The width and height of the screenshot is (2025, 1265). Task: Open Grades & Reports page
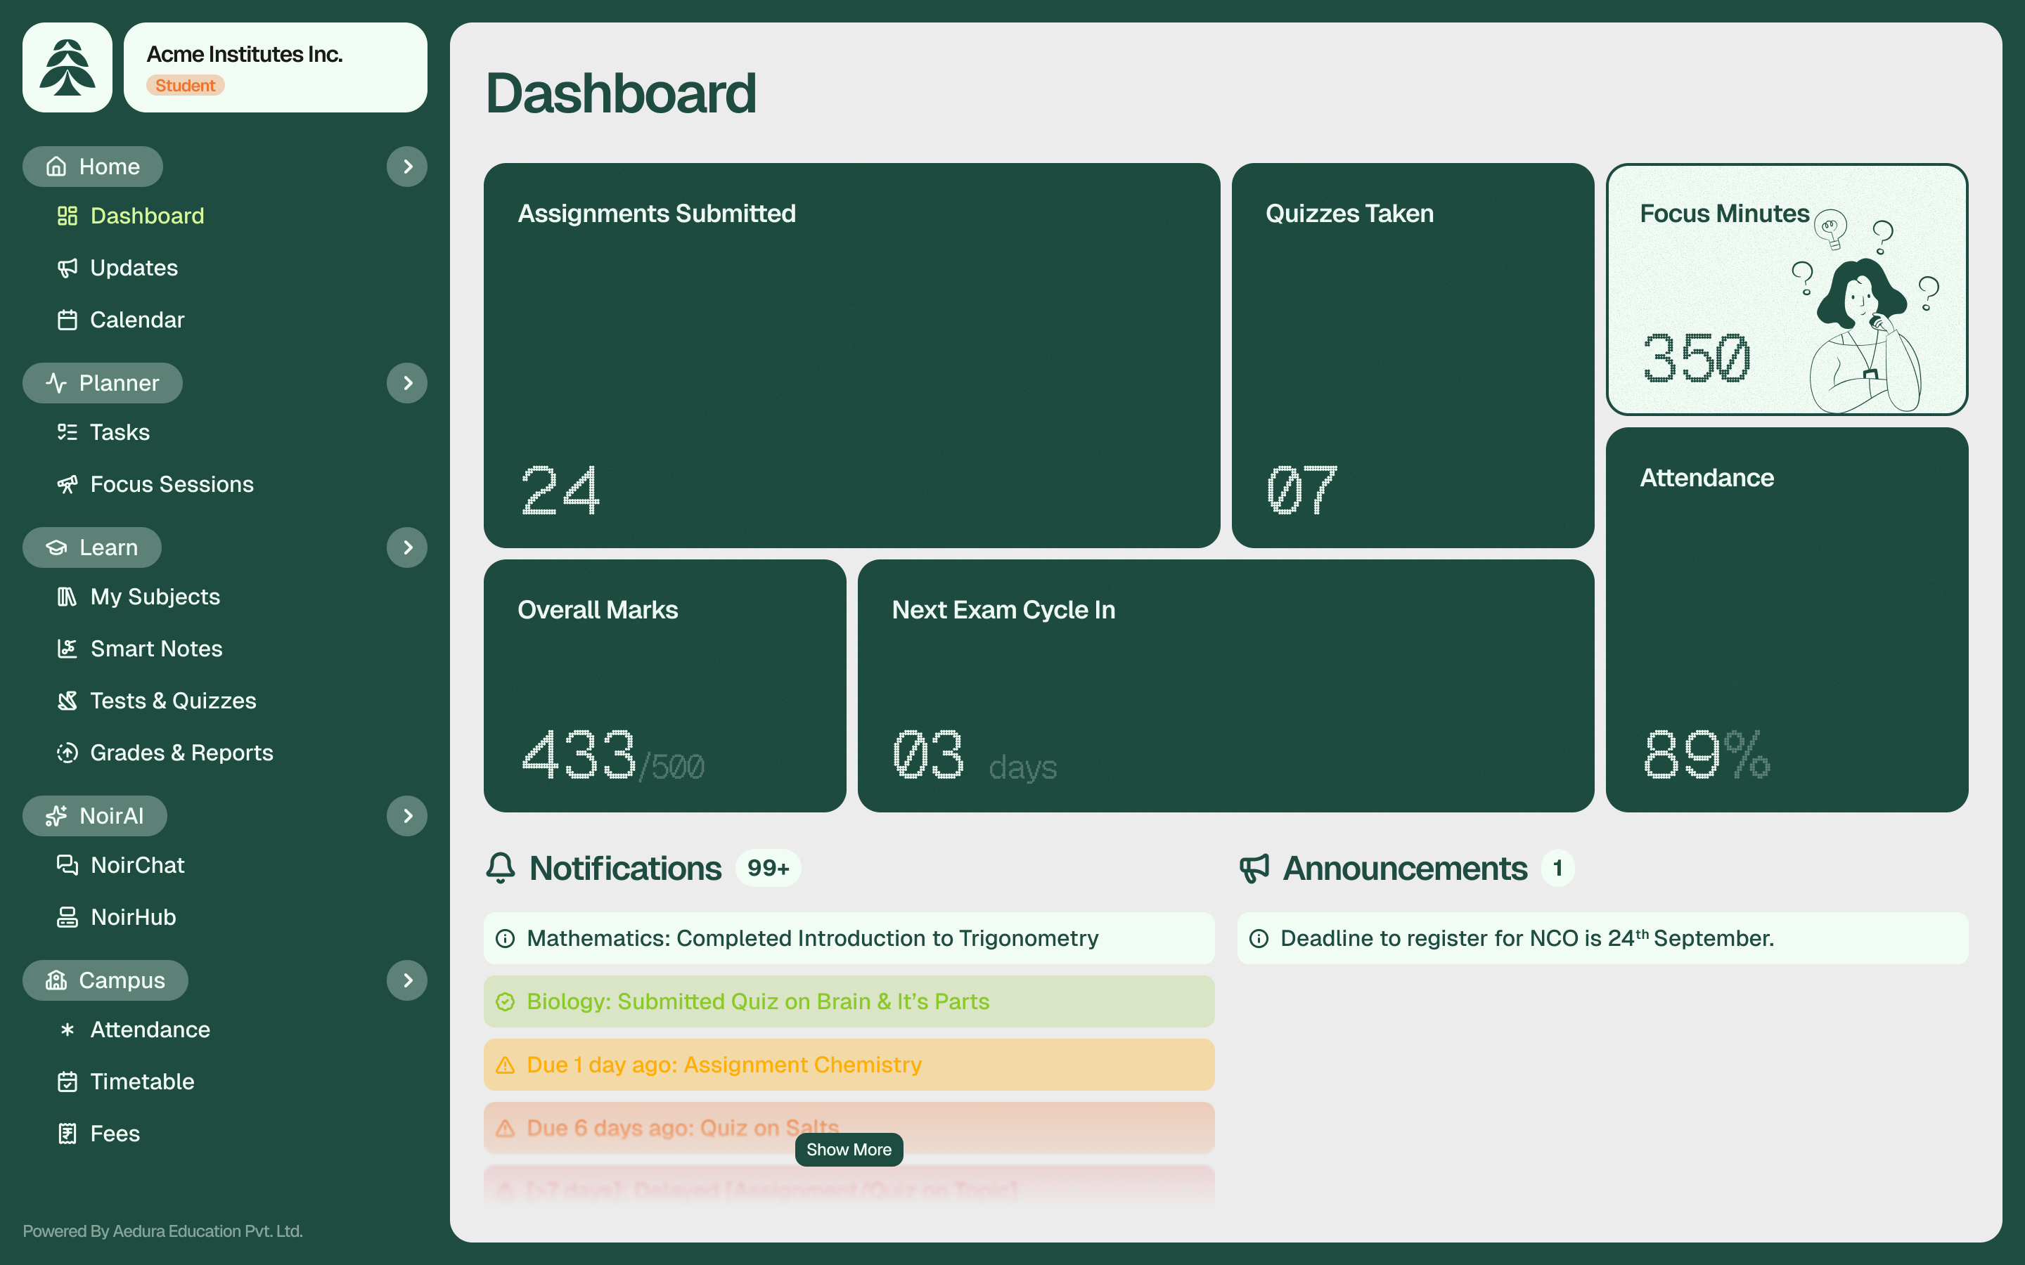tap(165, 752)
